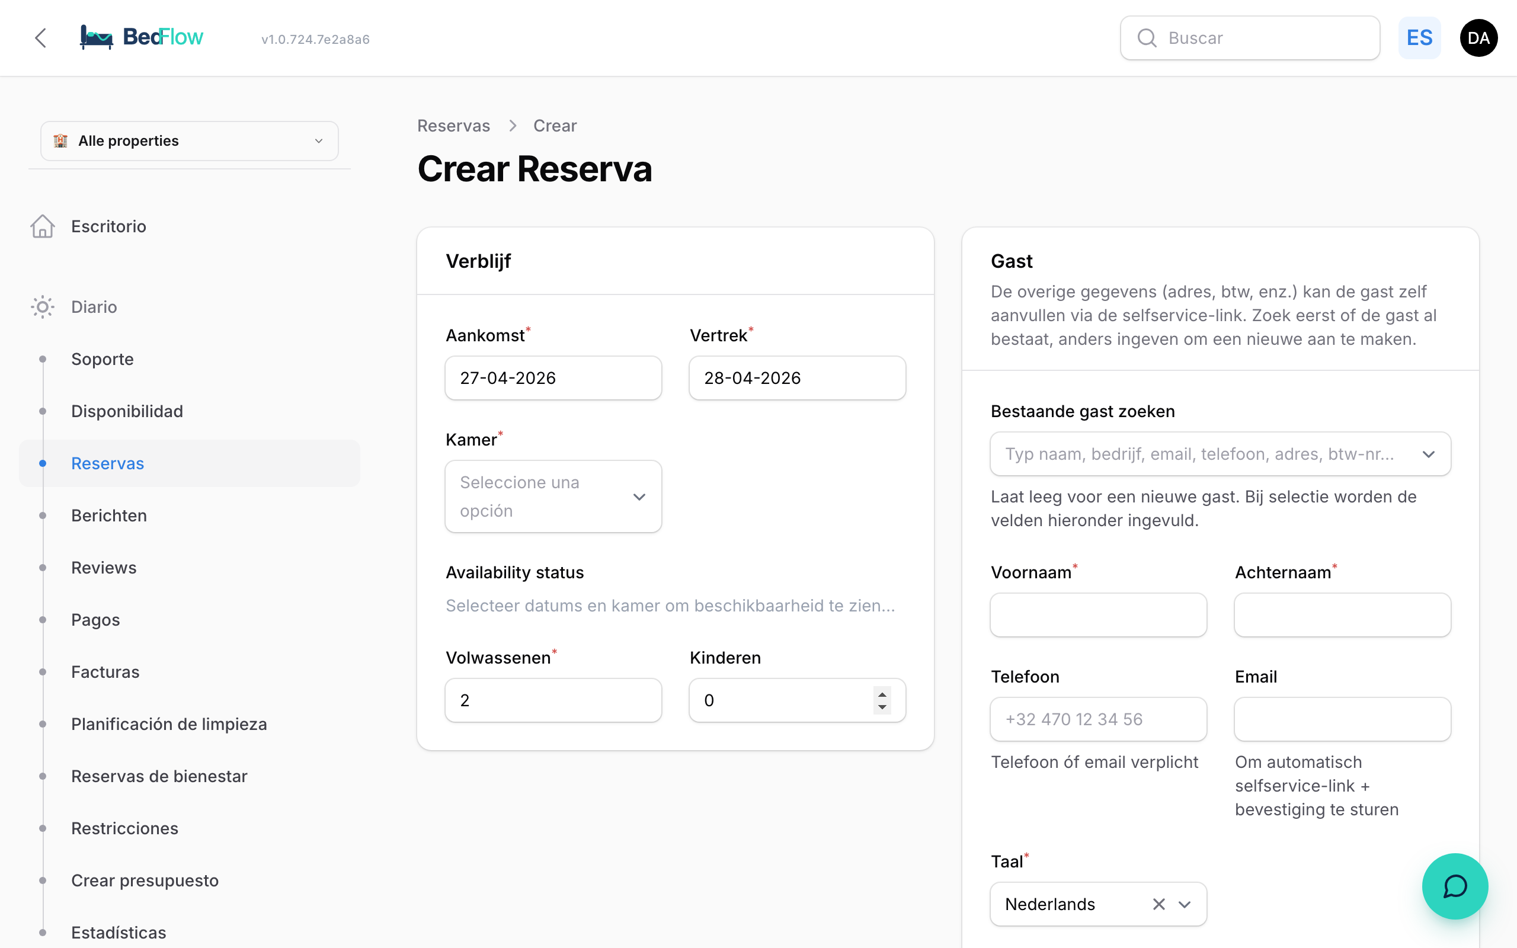Select Reservas in the sidebar
The height and width of the screenshot is (948, 1517).
[189, 463]
